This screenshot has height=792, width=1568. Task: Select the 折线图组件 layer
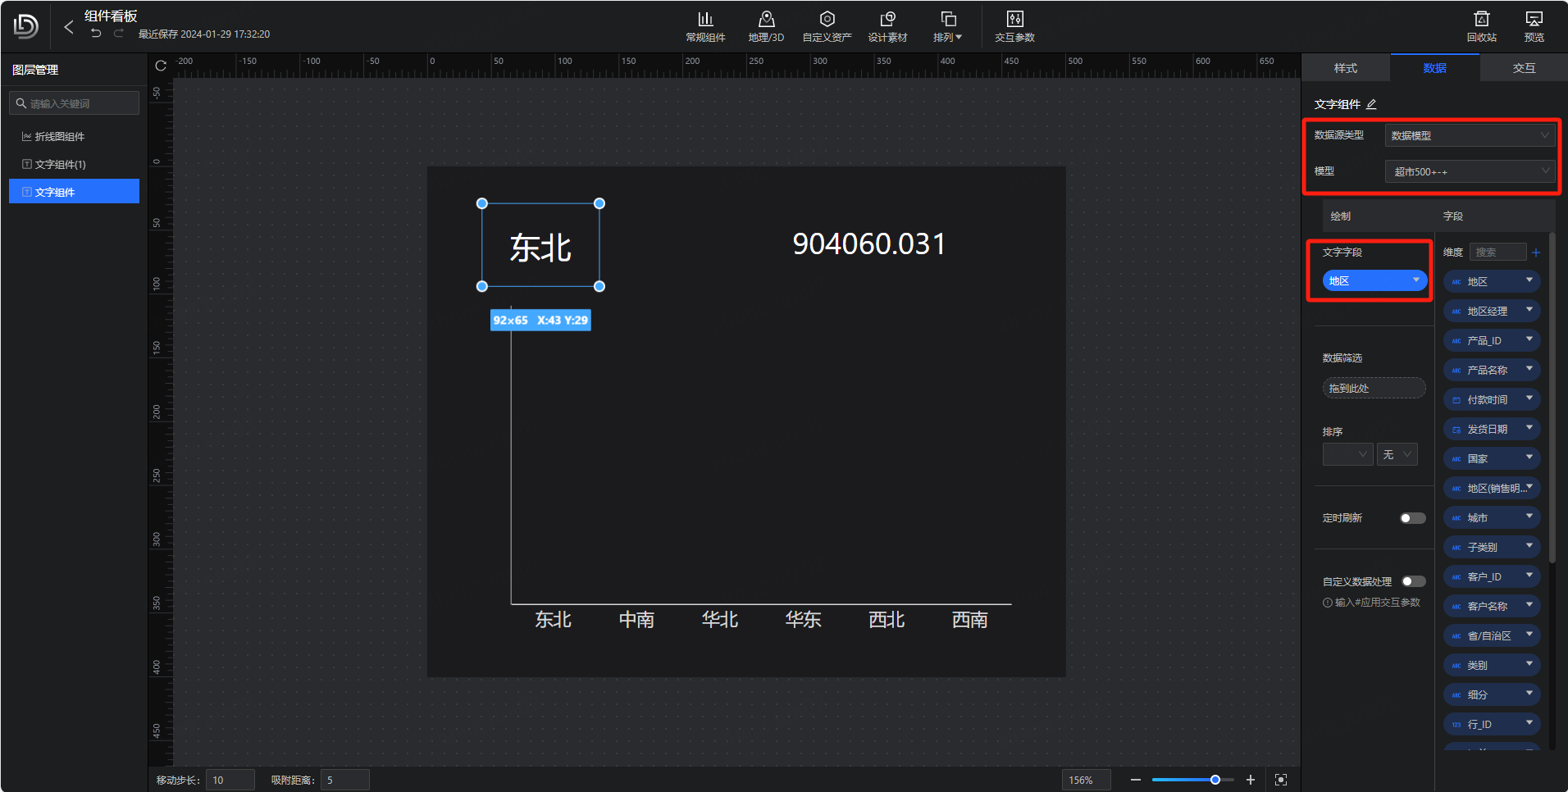(x=60, y=137)
